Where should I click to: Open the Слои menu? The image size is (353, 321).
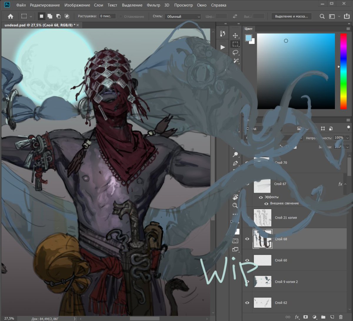point(99,5)
